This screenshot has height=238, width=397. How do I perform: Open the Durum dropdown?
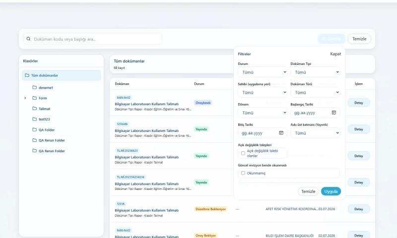coord(263,72)
